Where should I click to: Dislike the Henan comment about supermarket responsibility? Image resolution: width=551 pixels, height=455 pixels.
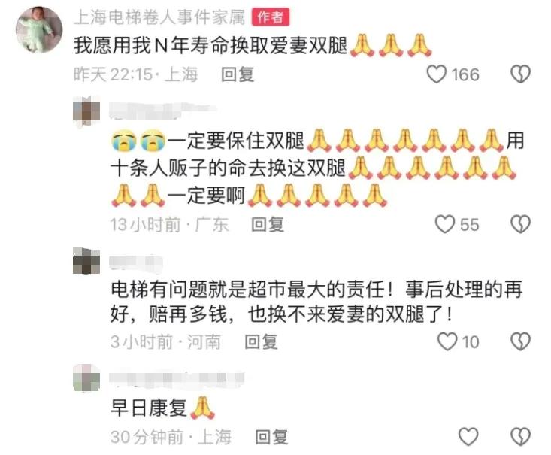[520, 341]
